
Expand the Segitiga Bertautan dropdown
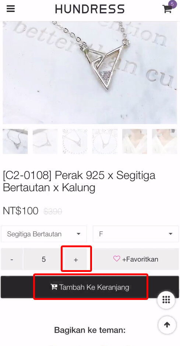44,234
